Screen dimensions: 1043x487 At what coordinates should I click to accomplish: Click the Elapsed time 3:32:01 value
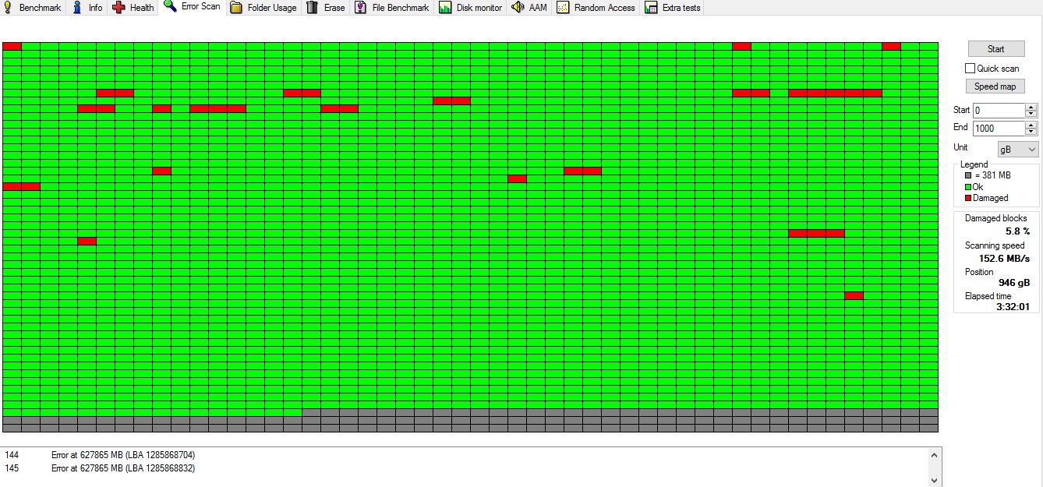point(1013,307)
